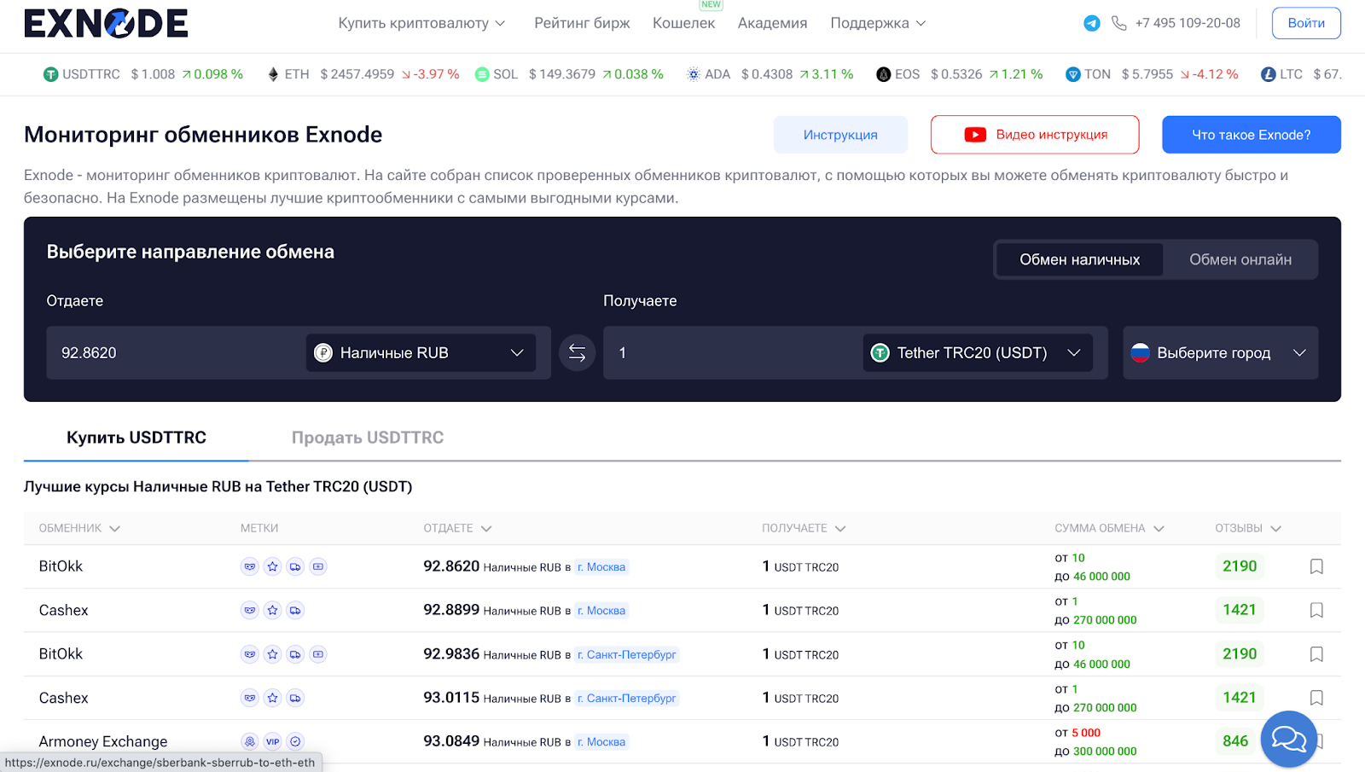Screen dimensions: 1365x772
Task: Click VIP badge in Armoney Exchange row
Action: (x=273, y=741)
